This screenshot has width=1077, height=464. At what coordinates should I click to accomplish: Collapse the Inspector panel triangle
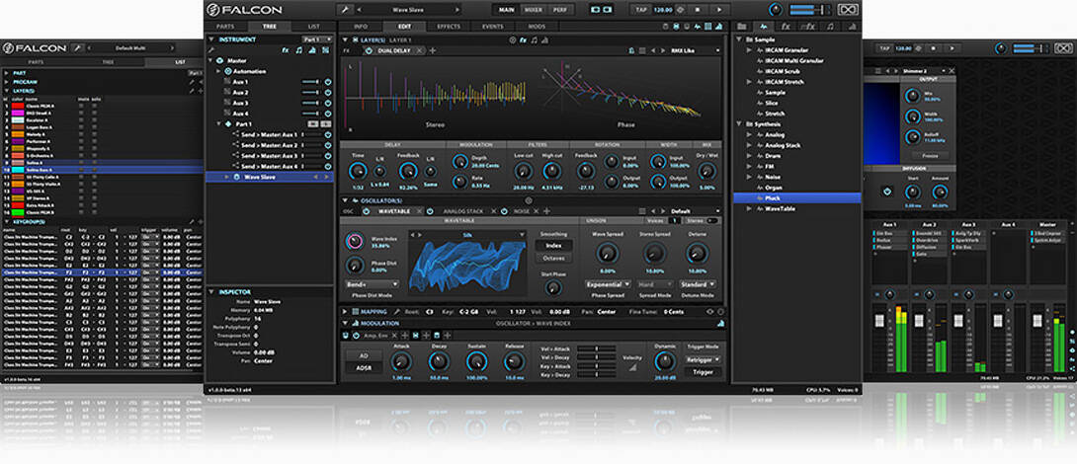click(x=211, y=291)
